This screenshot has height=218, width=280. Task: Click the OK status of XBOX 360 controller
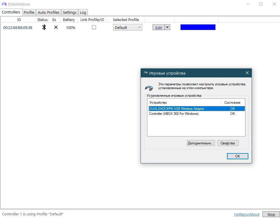(233, 114)
